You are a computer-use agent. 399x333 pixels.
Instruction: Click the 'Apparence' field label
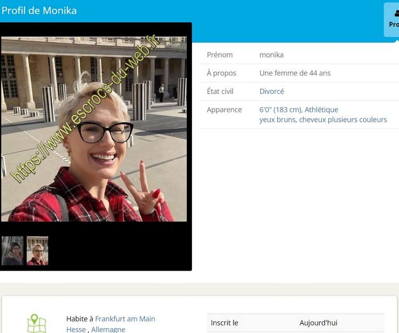point(224,110)
